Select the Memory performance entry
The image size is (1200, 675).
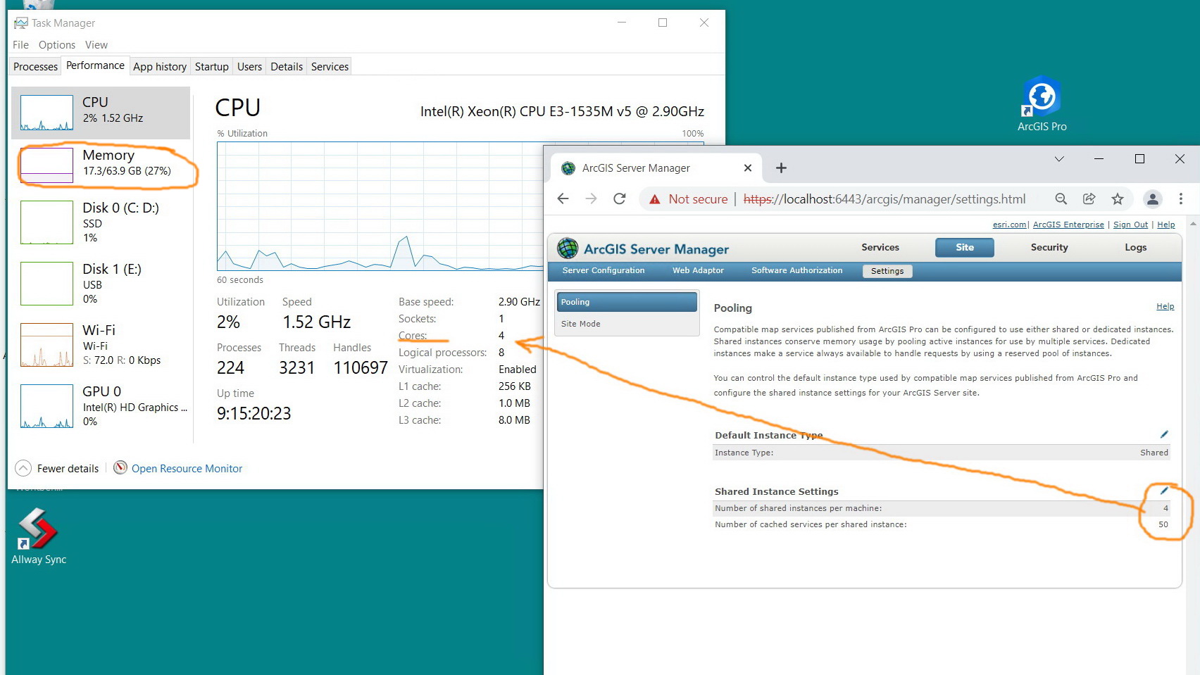pos(101,165)
